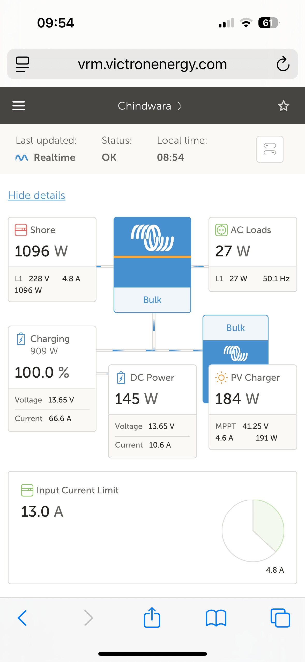This screenshot has height=662, width=305.
Task: Click the input current pie gauge
Action: [x=253, y=530]
